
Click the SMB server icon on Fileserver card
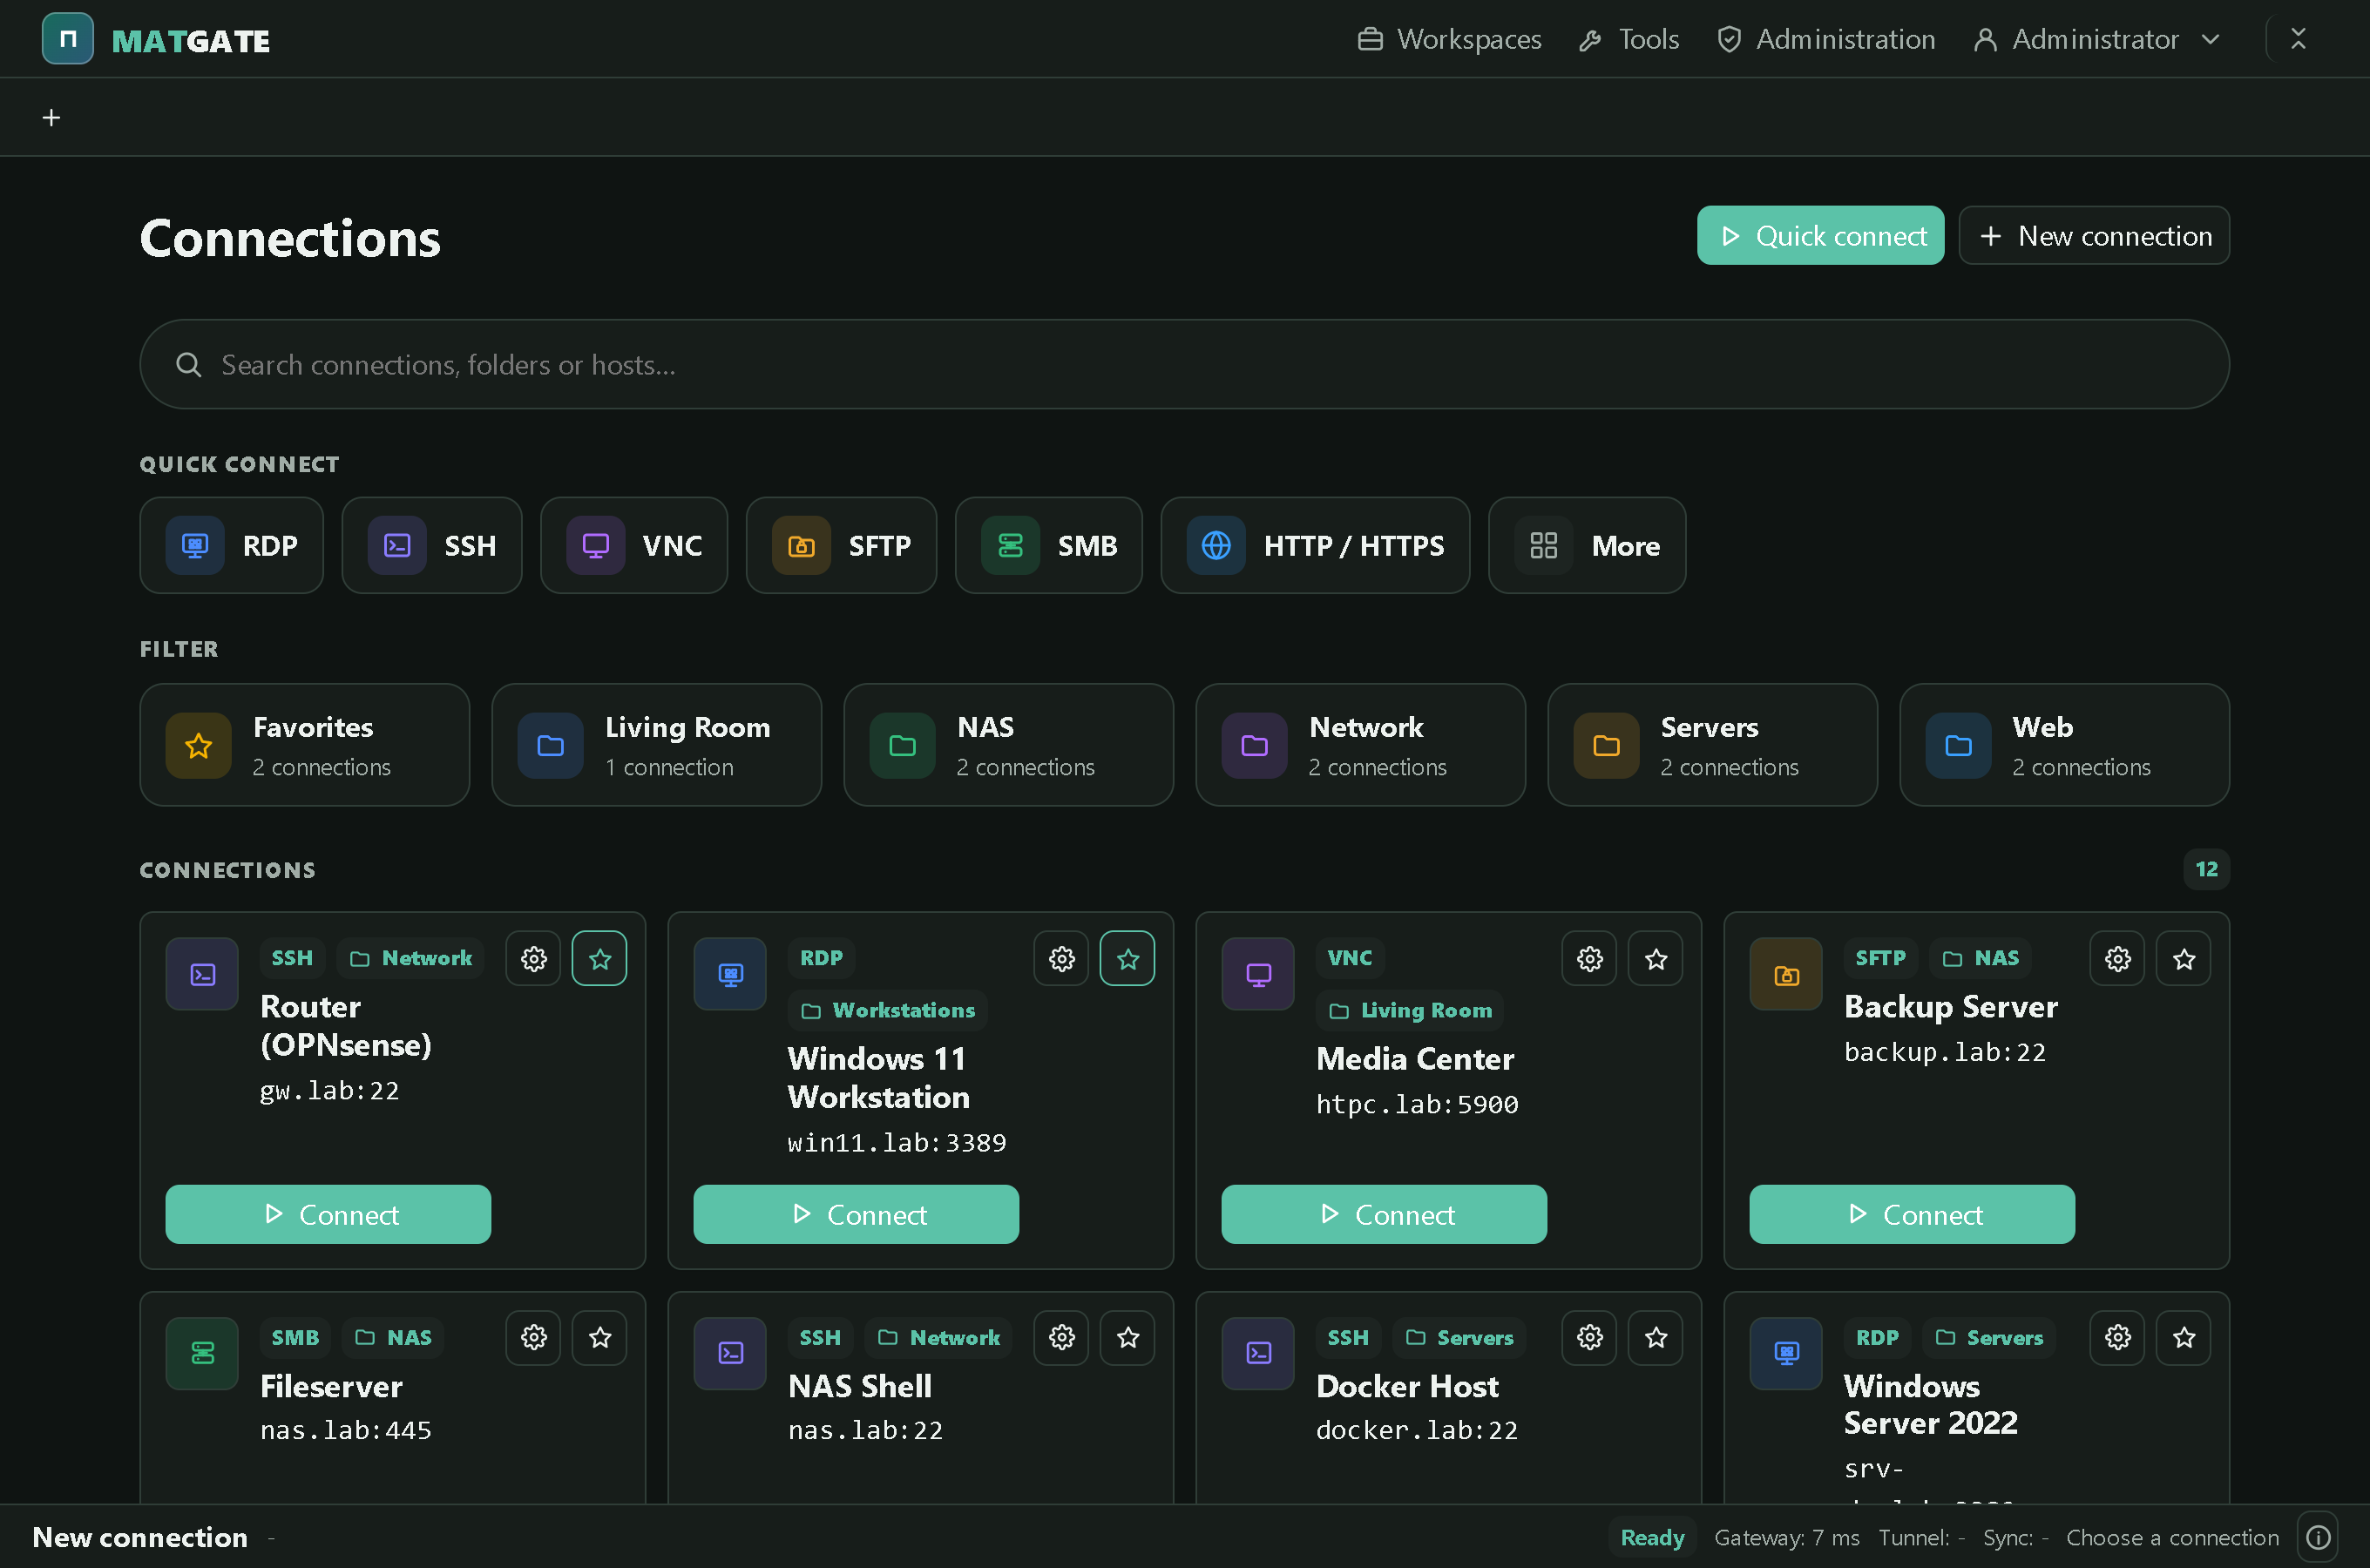coord(202,1353)
